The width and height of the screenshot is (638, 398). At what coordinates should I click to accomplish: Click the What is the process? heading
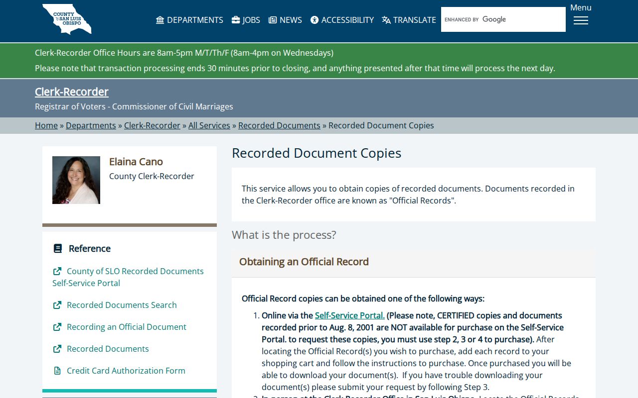tap(284, 235)
